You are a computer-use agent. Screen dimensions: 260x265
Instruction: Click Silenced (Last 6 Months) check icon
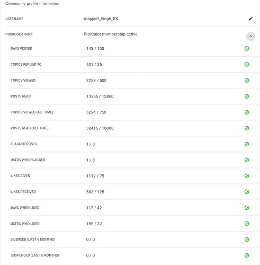point(247,240)
